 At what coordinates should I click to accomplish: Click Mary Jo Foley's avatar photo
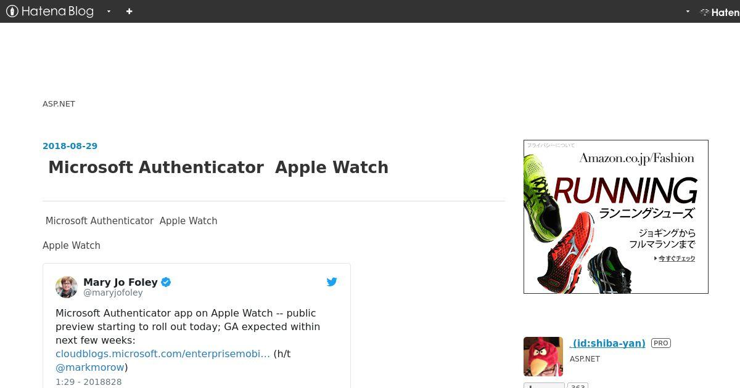click(x=67, y=287)
